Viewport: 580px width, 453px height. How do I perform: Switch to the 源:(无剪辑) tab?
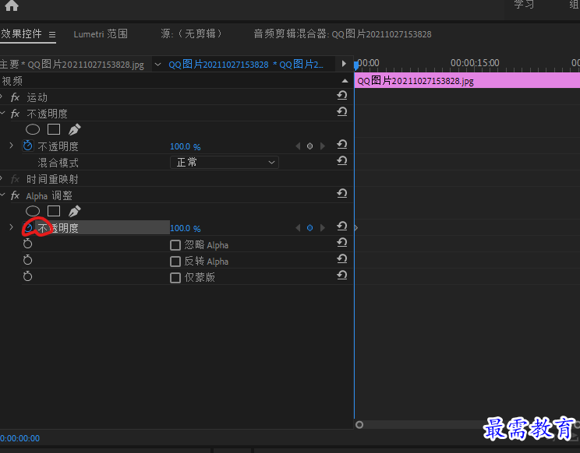click(191, 34)
